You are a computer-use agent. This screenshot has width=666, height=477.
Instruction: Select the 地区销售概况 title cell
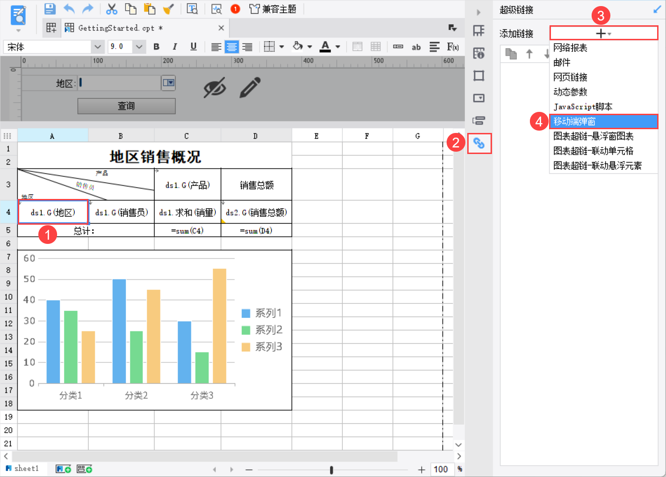[155, 156]
